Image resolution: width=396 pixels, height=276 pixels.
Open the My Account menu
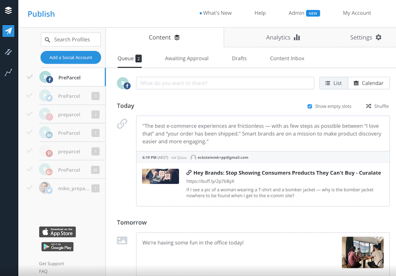[357, 13]
